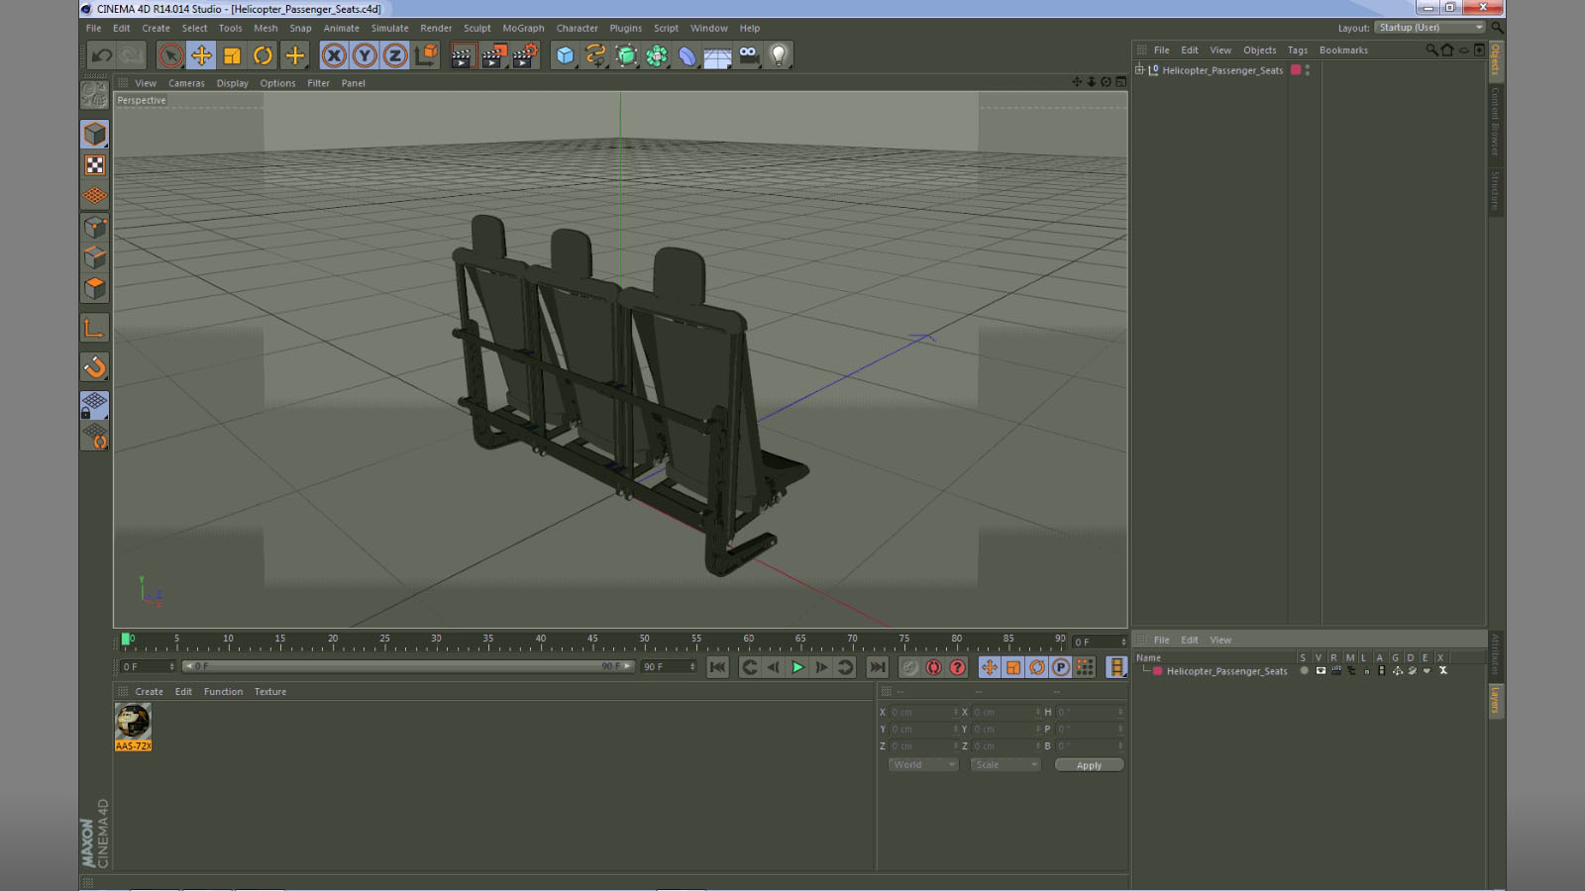Viewport: 1585px width, 891px height.
Task: Open the material manager Texture menu
Action: pos(269,692)
